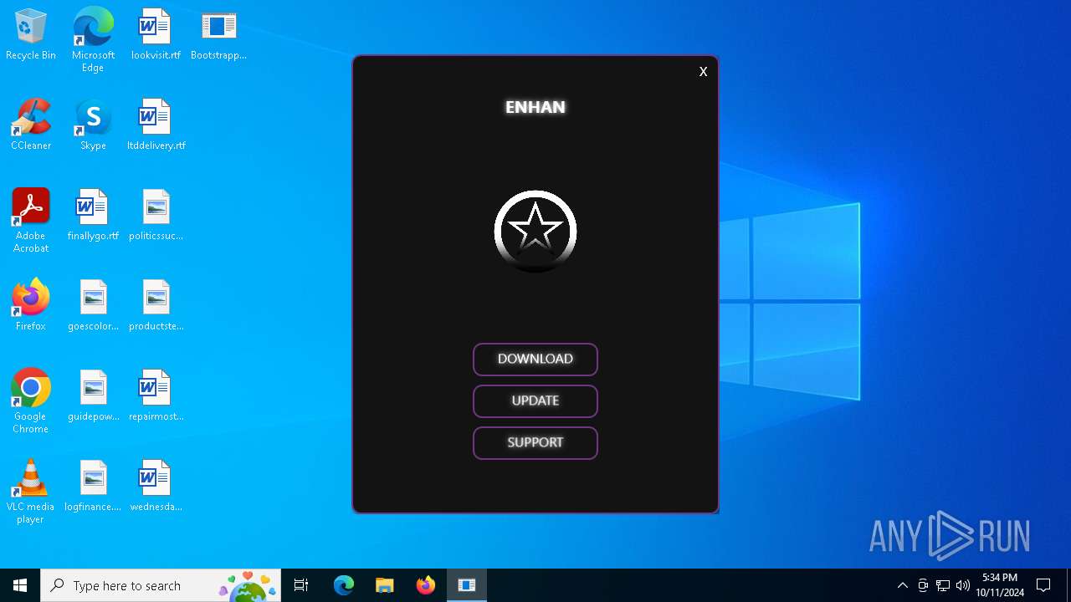Open network status tray icon
Image resolution: width=1071 pixels, height=602 pixels.
tap(943, 585)
